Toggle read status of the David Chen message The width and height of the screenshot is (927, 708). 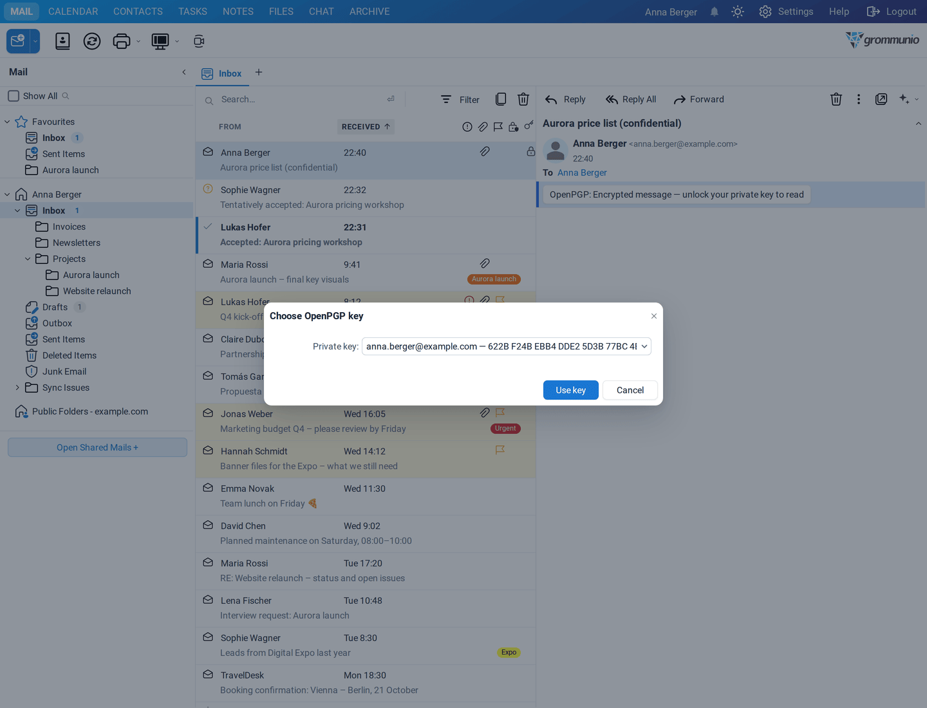coord(208,525)
